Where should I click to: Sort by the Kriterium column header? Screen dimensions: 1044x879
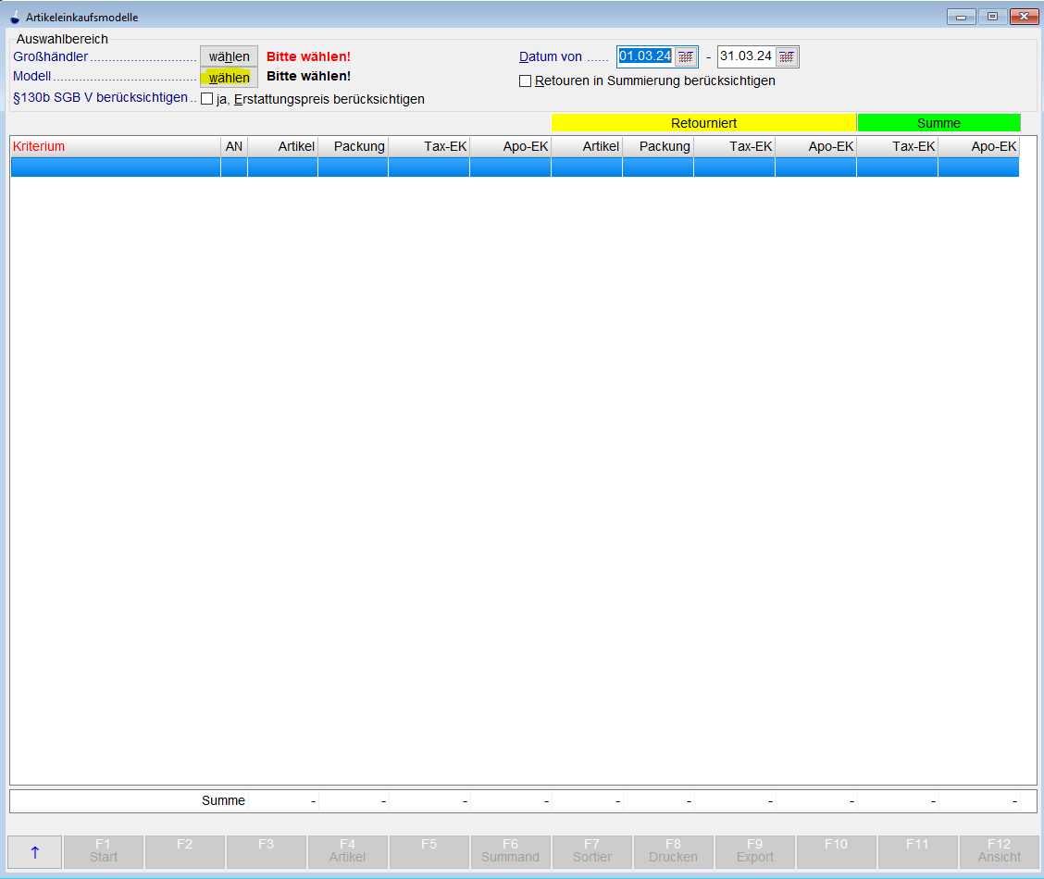tap(115, 146)
